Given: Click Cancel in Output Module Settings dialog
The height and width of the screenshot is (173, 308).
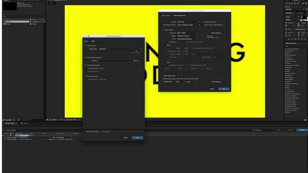Looking at the screenshot, I should (212, 89).
